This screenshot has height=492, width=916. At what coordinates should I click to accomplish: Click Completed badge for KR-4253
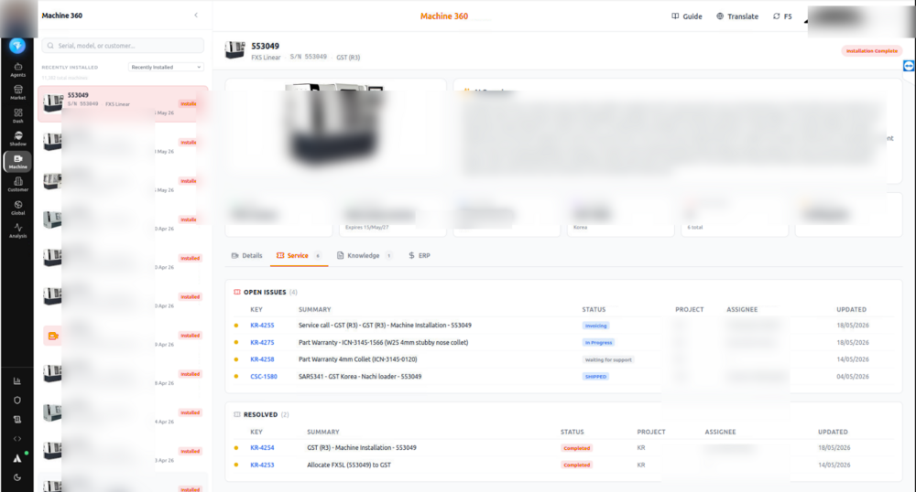click(x=576, y=465)
